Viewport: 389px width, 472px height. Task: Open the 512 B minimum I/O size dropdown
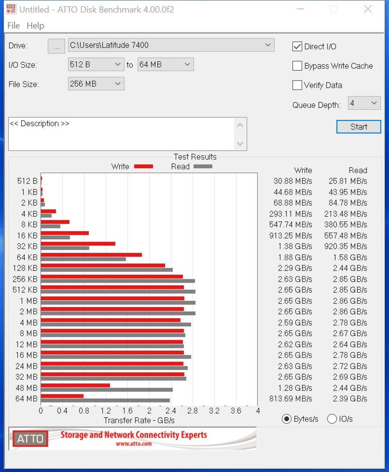click(x=96, y=65)
